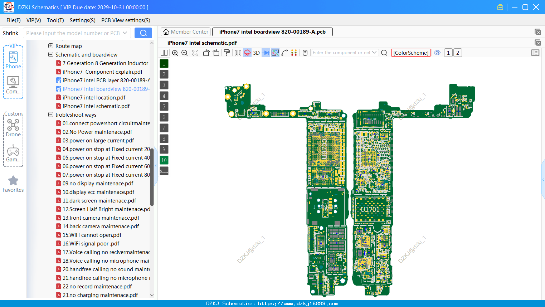The height and width of the screenshot is (307, 545).
Task: Click scroll up arrow of file tree
Action: point(152,43)
